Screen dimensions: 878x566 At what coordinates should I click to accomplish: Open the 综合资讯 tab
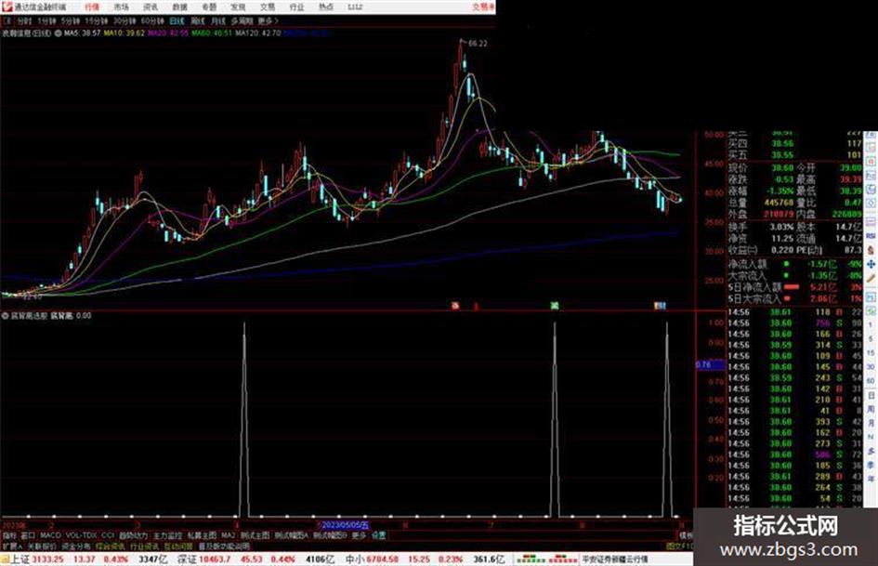pyautogui.click(x=111, y=546)
